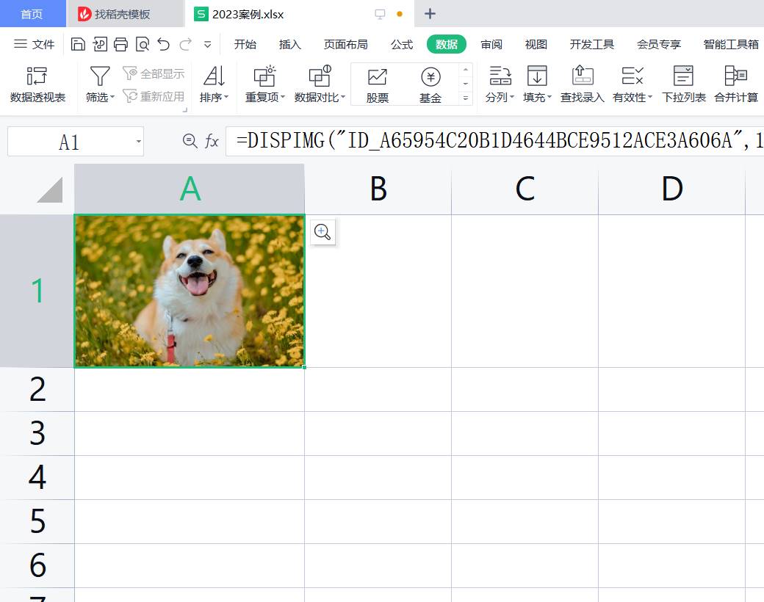
Task: Click the fx insert function icon
Action: pyautogui.click(x=212, y=141)
